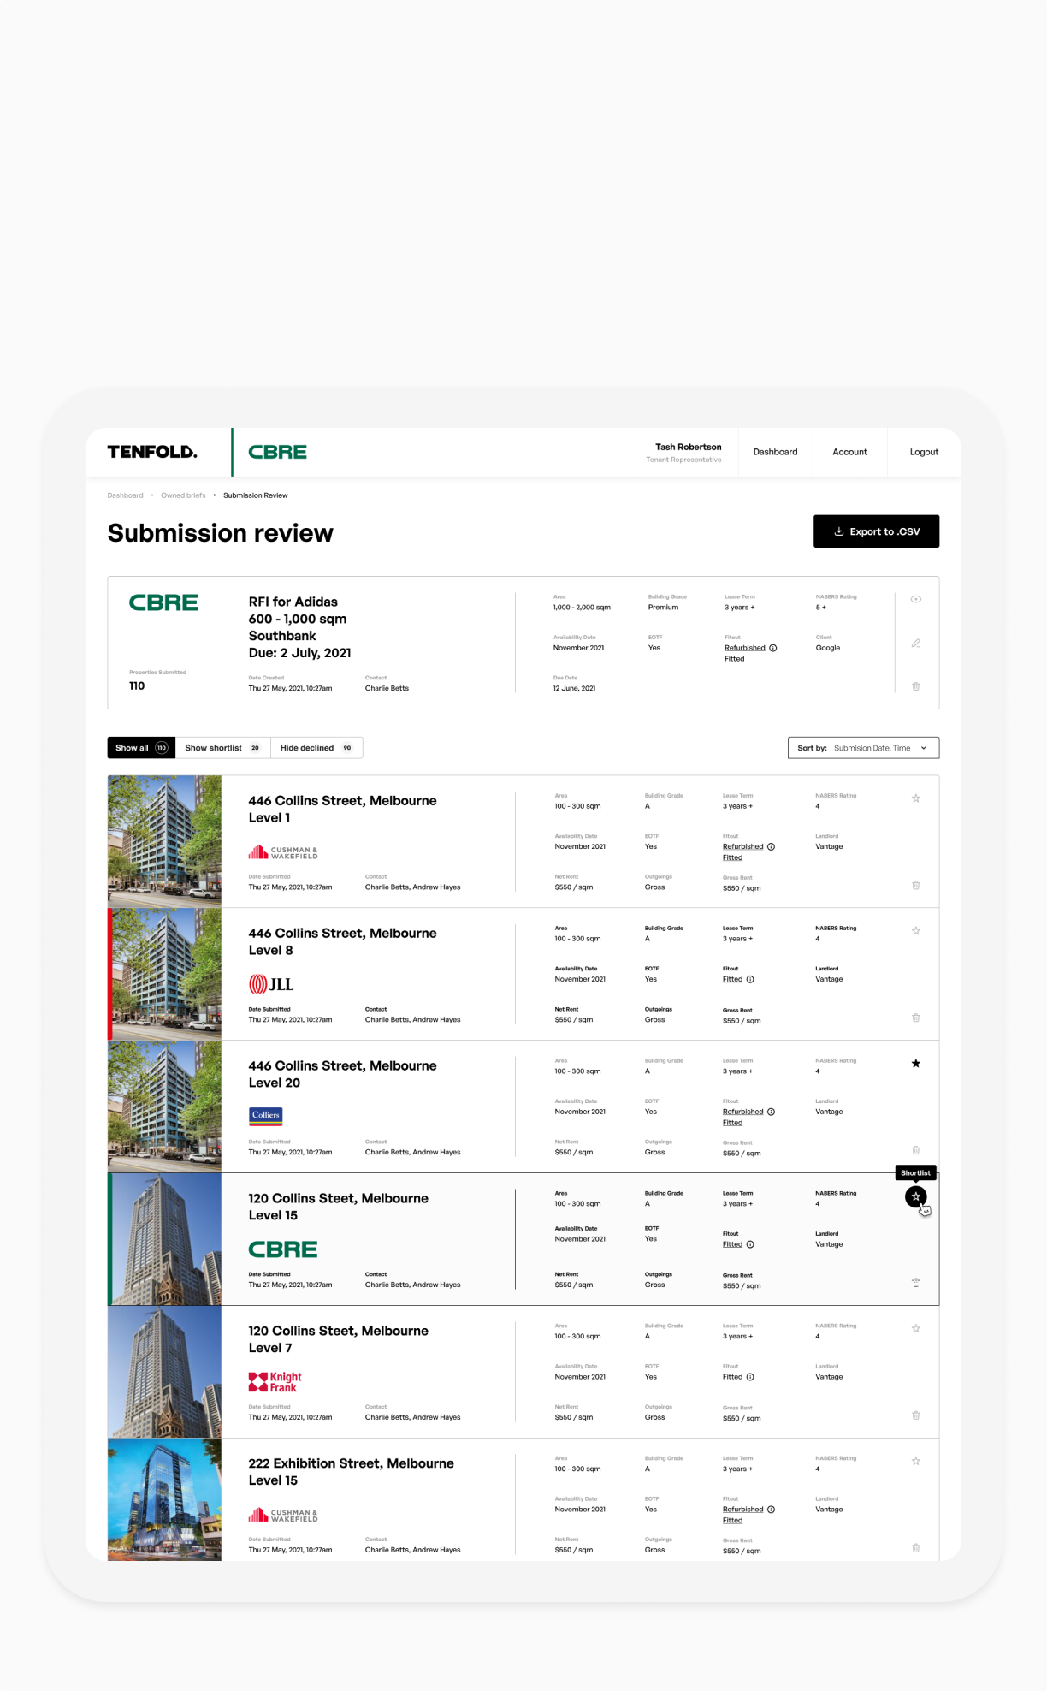Shortlist 120 Collins Steet Level 7

point(916,1329)
